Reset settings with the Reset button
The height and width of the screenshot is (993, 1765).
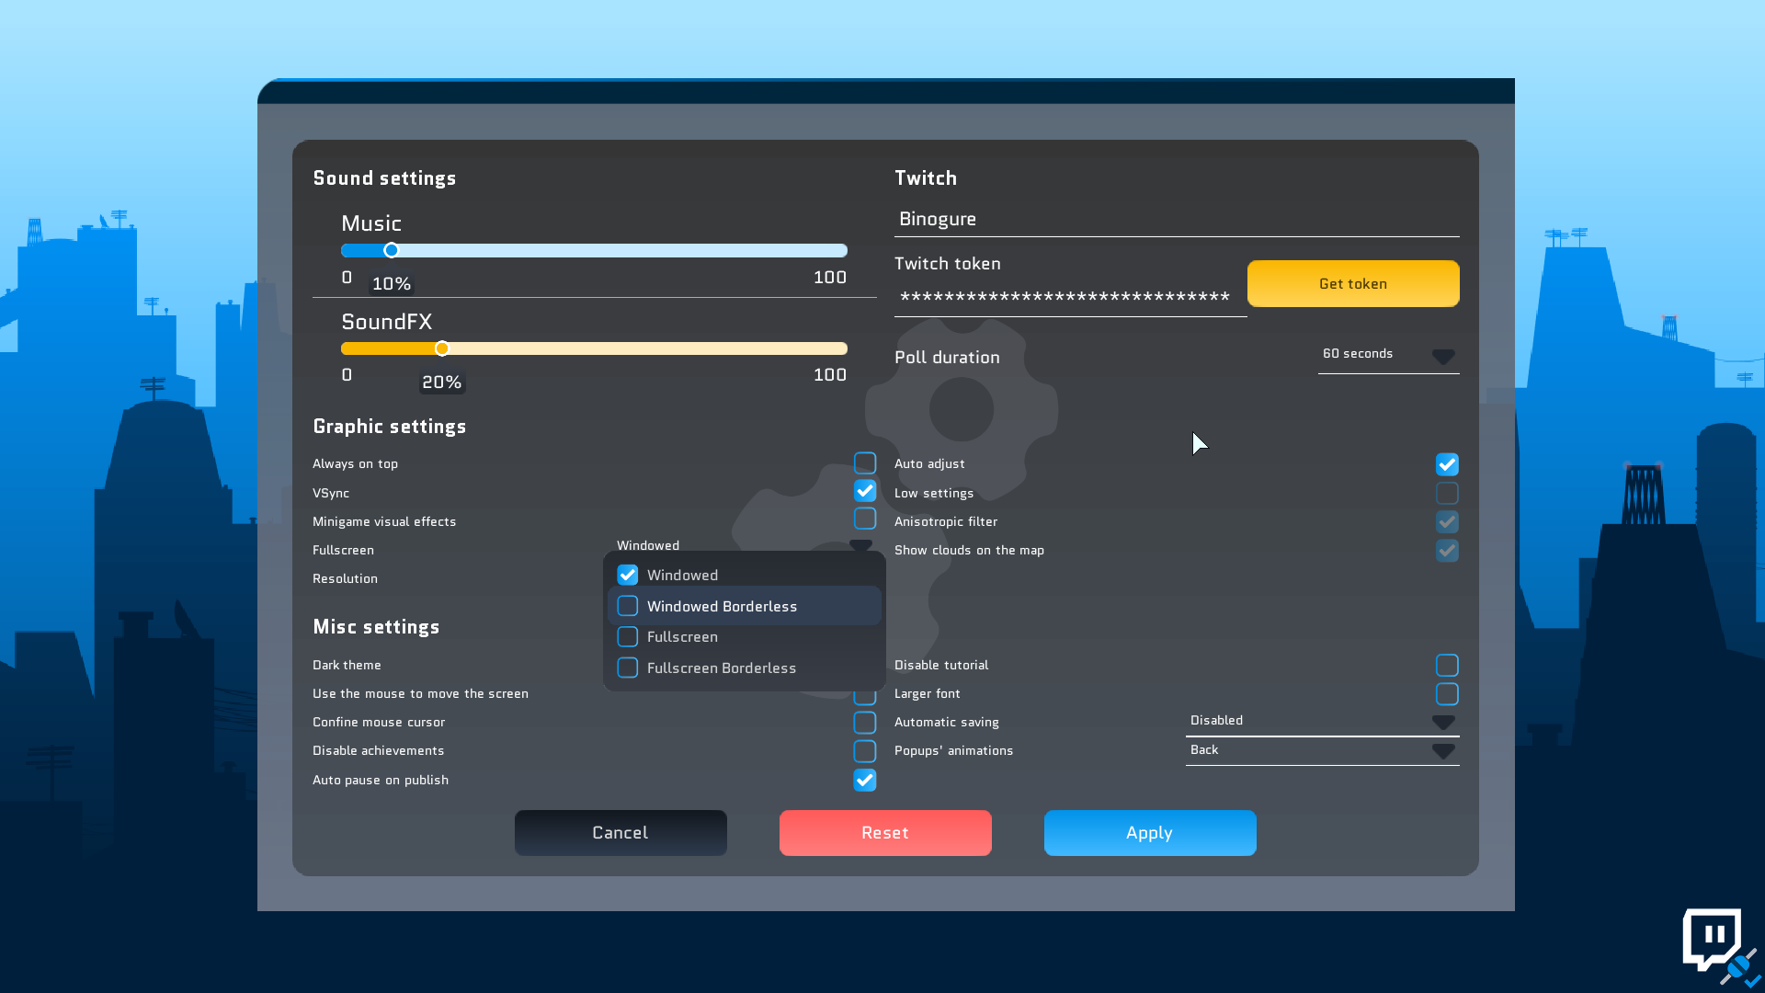(x=885, y=833)
